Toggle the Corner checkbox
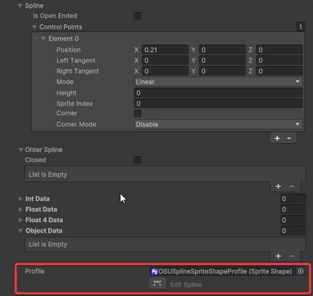 click(x=137, y=114)
